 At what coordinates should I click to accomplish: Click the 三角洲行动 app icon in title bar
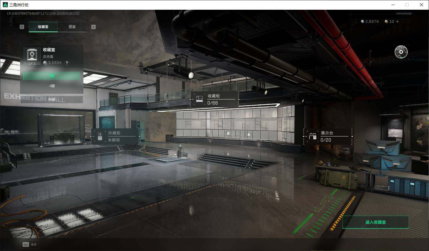5,5
